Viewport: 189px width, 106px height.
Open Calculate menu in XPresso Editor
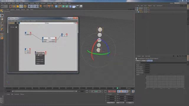[33, 21]
